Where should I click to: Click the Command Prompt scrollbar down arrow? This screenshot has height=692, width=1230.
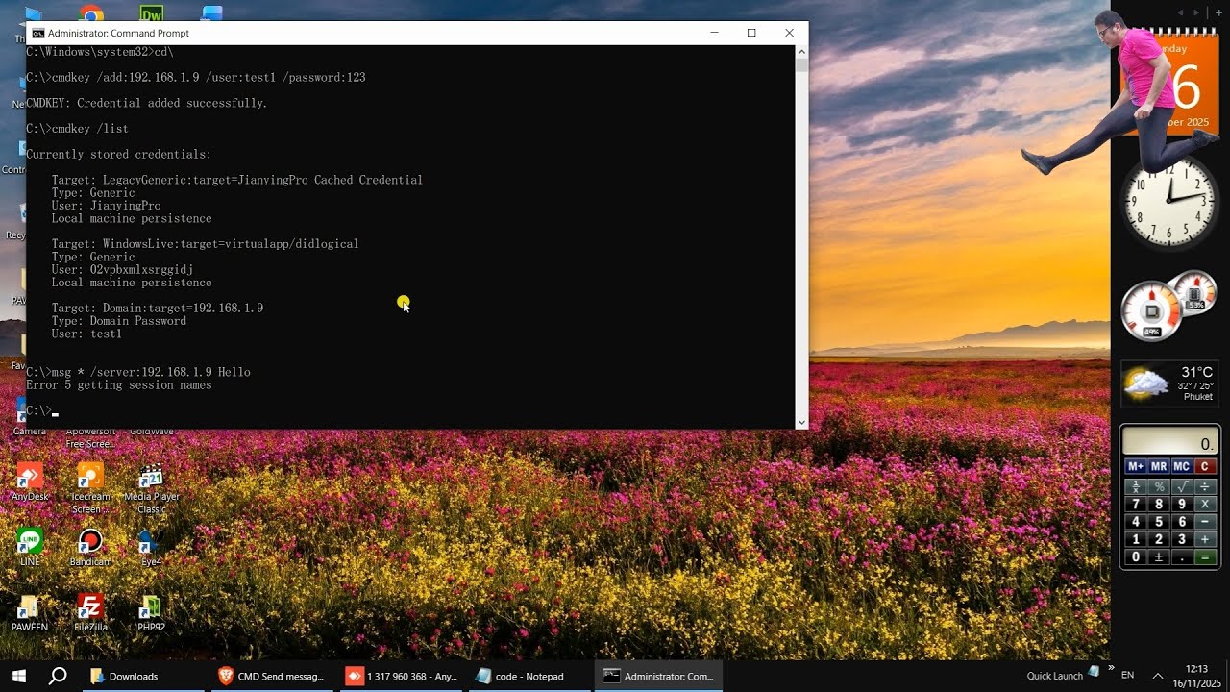(x=801, y=422)
